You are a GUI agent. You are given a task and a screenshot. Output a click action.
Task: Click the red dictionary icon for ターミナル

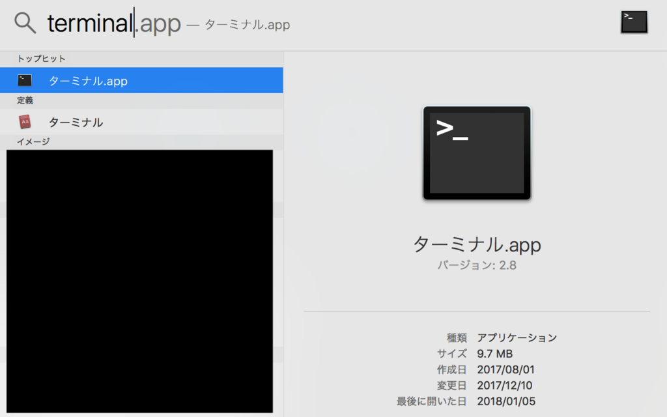coord(25,122)
